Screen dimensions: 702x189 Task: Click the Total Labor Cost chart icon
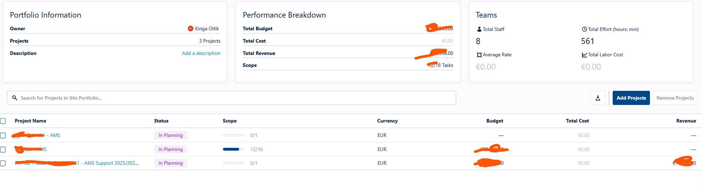[x=584, y=55]
